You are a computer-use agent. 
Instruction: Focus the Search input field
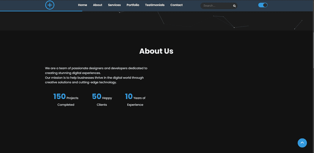[217, 6]
